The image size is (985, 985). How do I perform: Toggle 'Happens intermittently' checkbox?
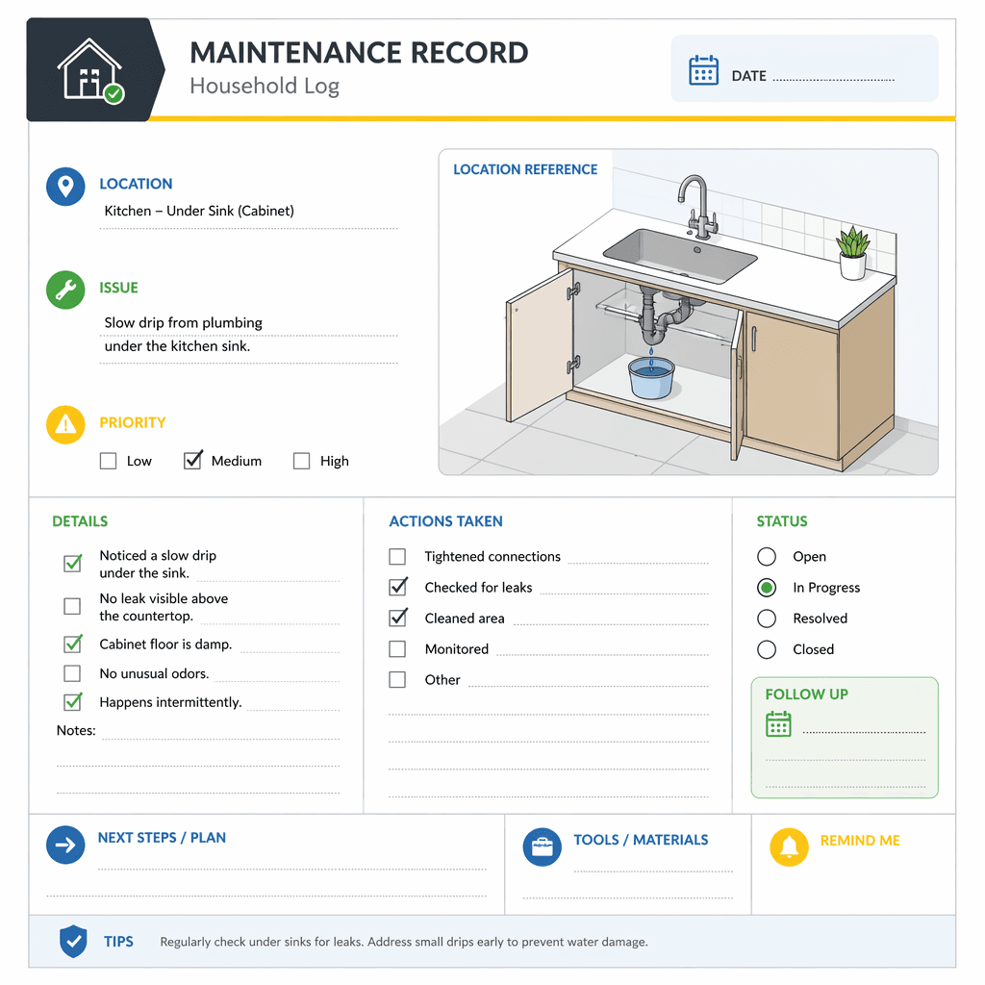coord(72,701)
